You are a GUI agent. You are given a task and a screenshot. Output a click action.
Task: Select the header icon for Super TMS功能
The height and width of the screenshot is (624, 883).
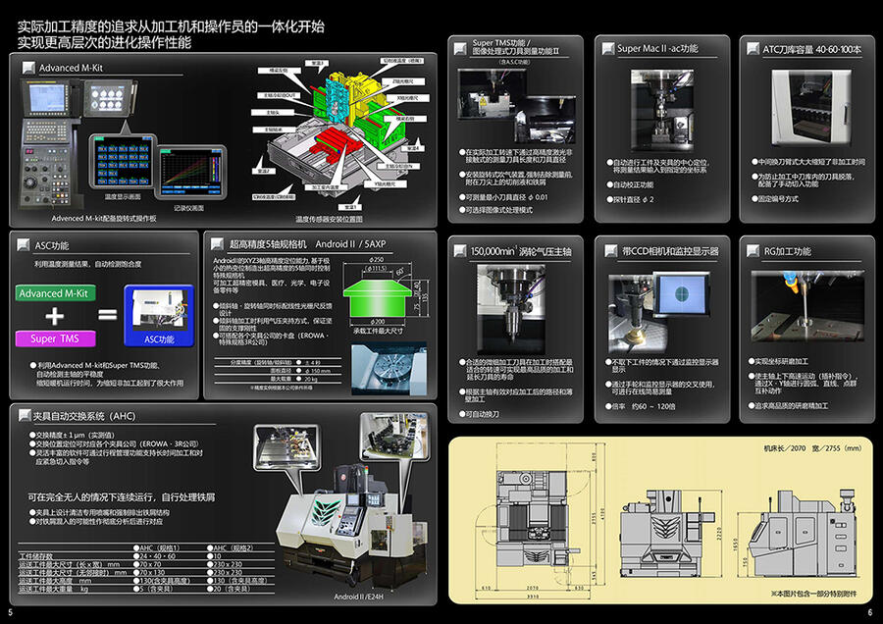pyautogui.click(x=460, y=48)
